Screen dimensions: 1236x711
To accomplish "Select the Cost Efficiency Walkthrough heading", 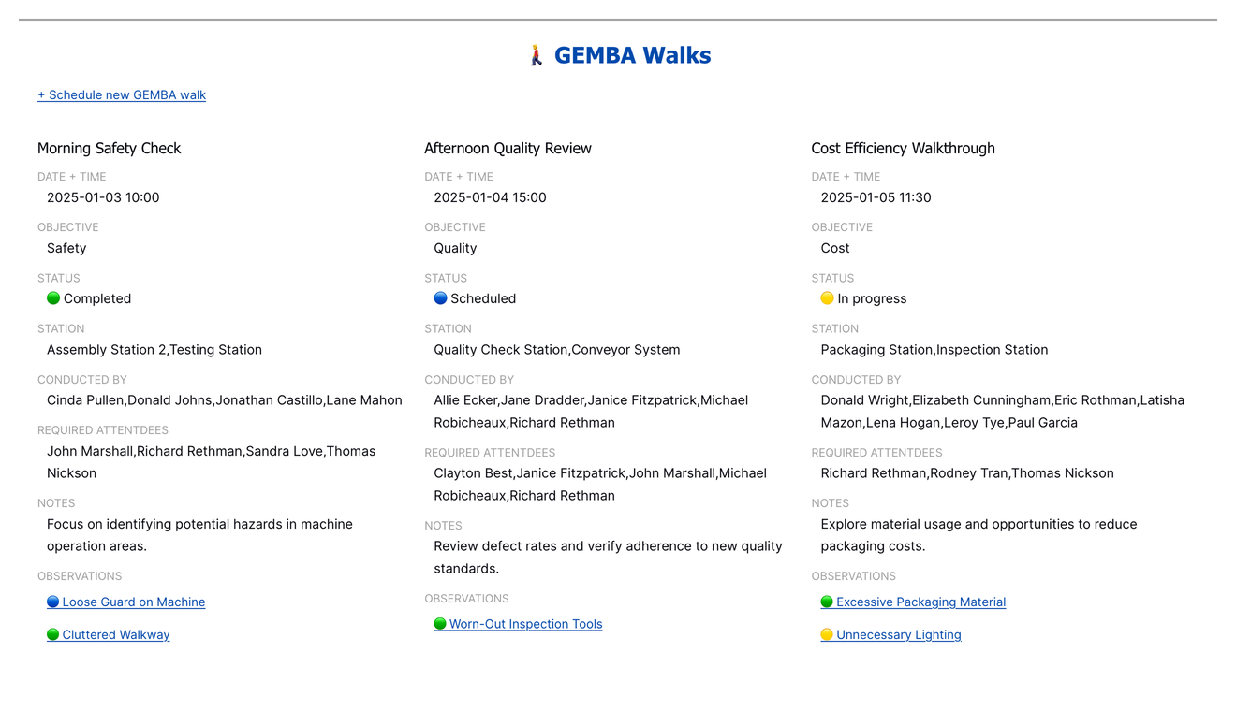I will 903,148.
